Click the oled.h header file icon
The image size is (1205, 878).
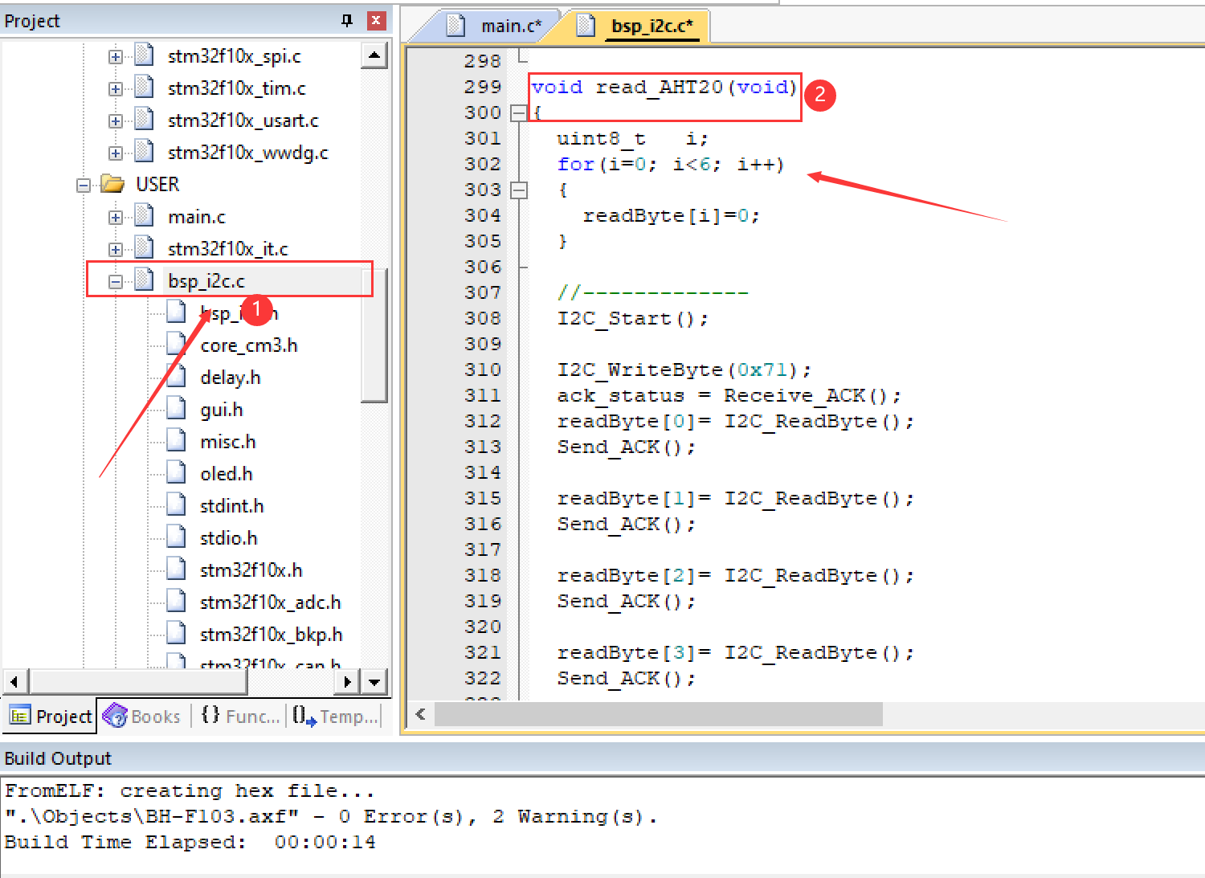(177, 472)
